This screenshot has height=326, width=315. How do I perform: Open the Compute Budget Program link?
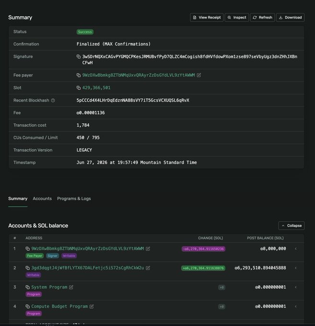[59, 306]
